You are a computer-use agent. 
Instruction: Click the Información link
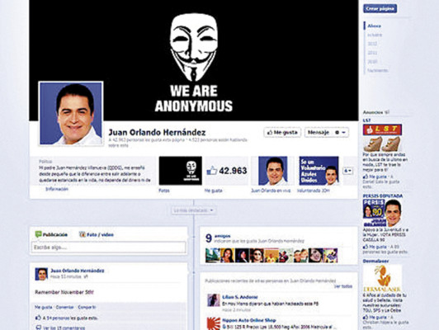(x=57, y=189)
